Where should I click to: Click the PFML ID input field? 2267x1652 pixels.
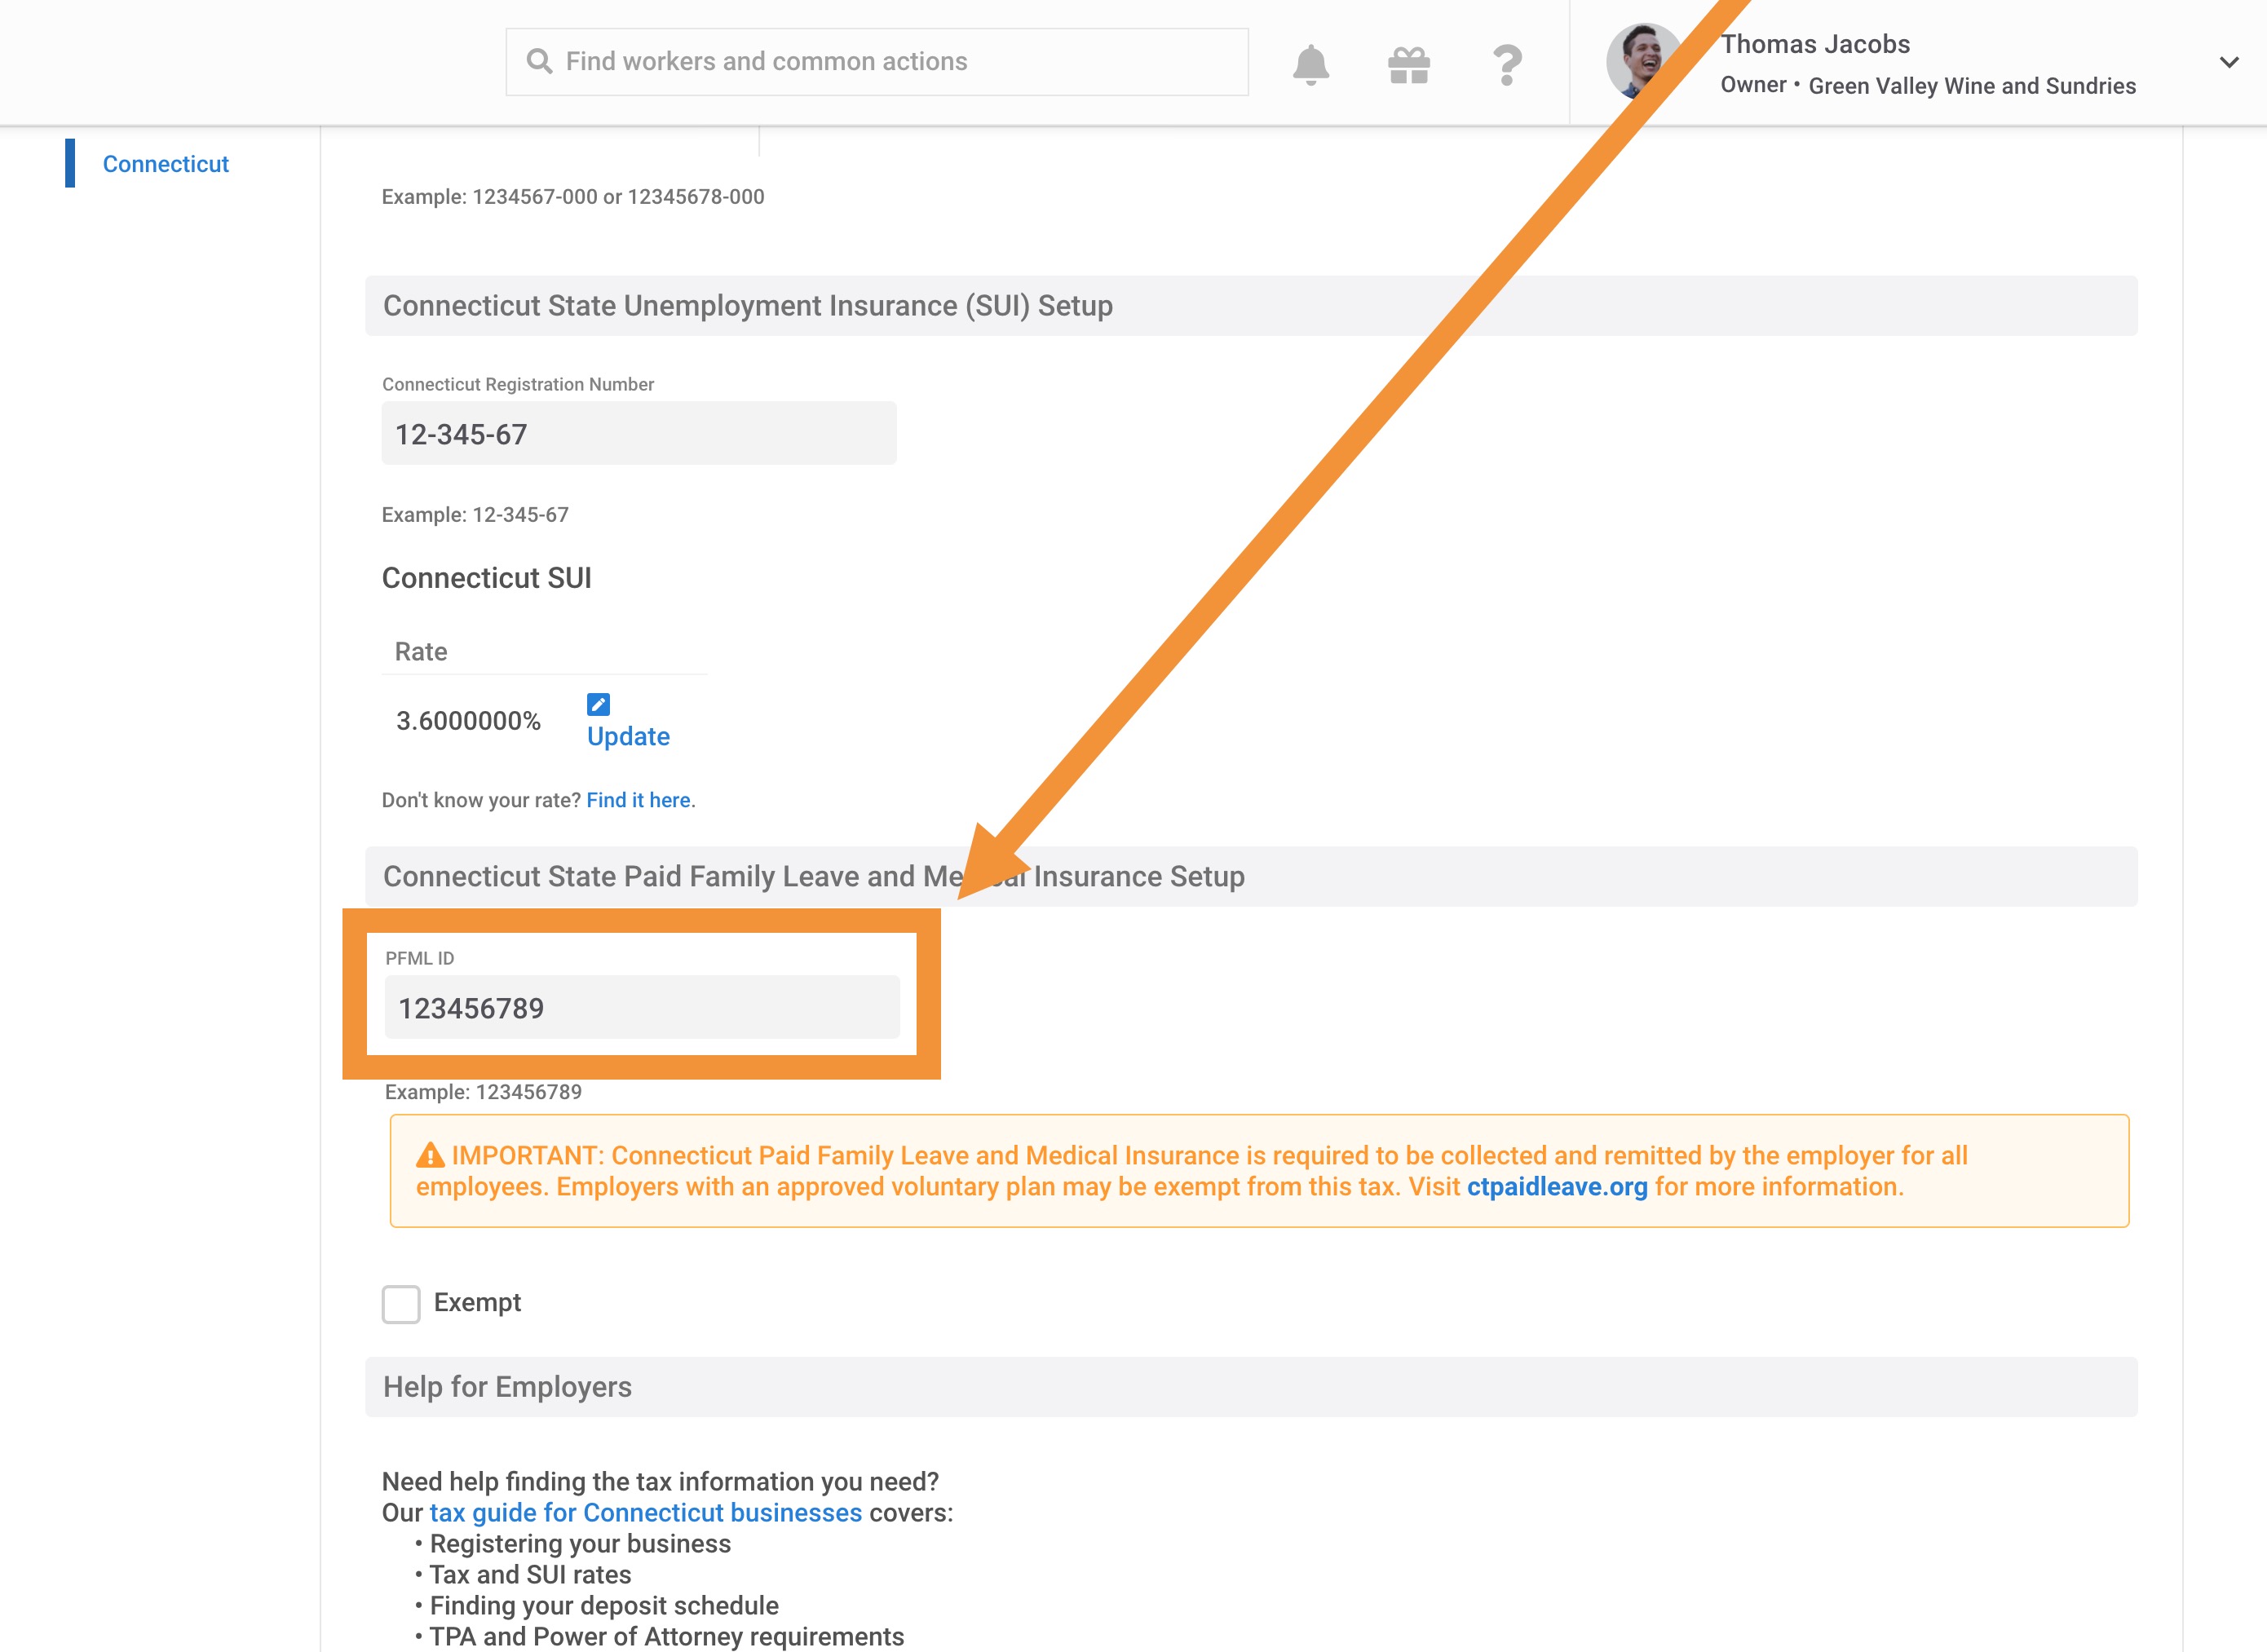pos(642,1008)
